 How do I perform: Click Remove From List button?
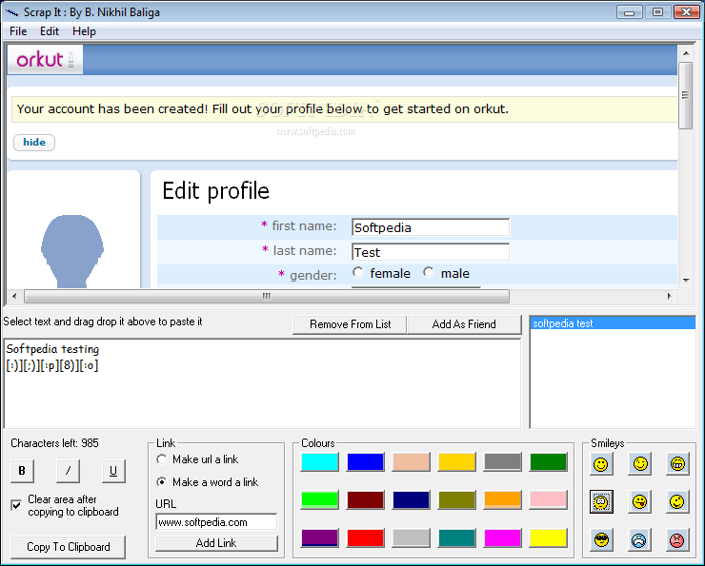coord(350,324)
